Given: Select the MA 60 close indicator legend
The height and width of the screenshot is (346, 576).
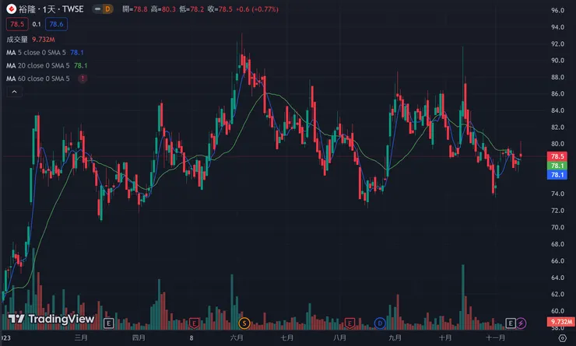Looking at the screenshot, I should click(x=38, y=79).
